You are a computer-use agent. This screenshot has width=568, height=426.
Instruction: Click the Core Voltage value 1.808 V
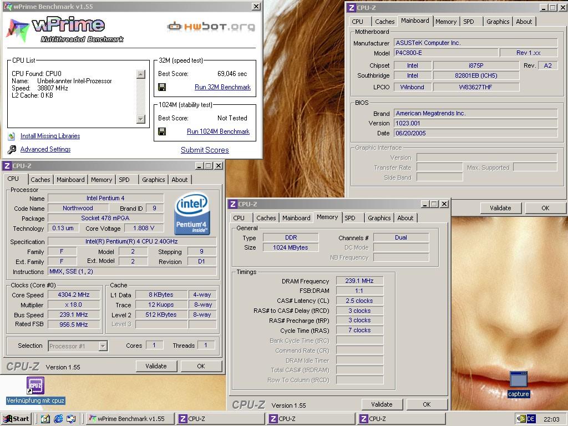point(144,228)
